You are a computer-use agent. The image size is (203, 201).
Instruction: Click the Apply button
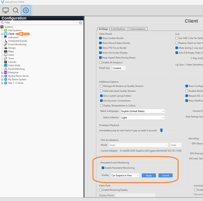[149, 175]
